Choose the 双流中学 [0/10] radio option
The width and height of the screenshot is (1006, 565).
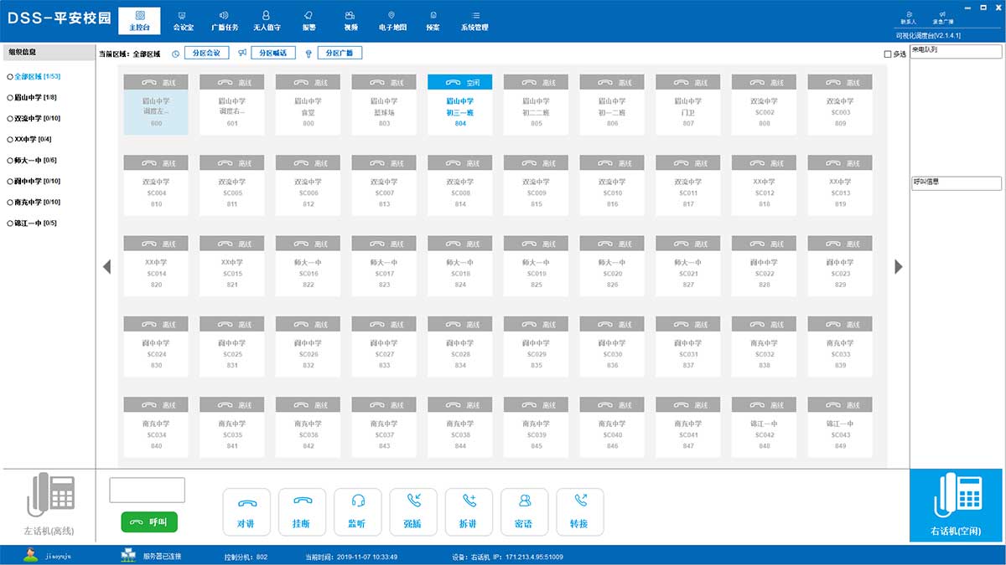pos(10,118)
